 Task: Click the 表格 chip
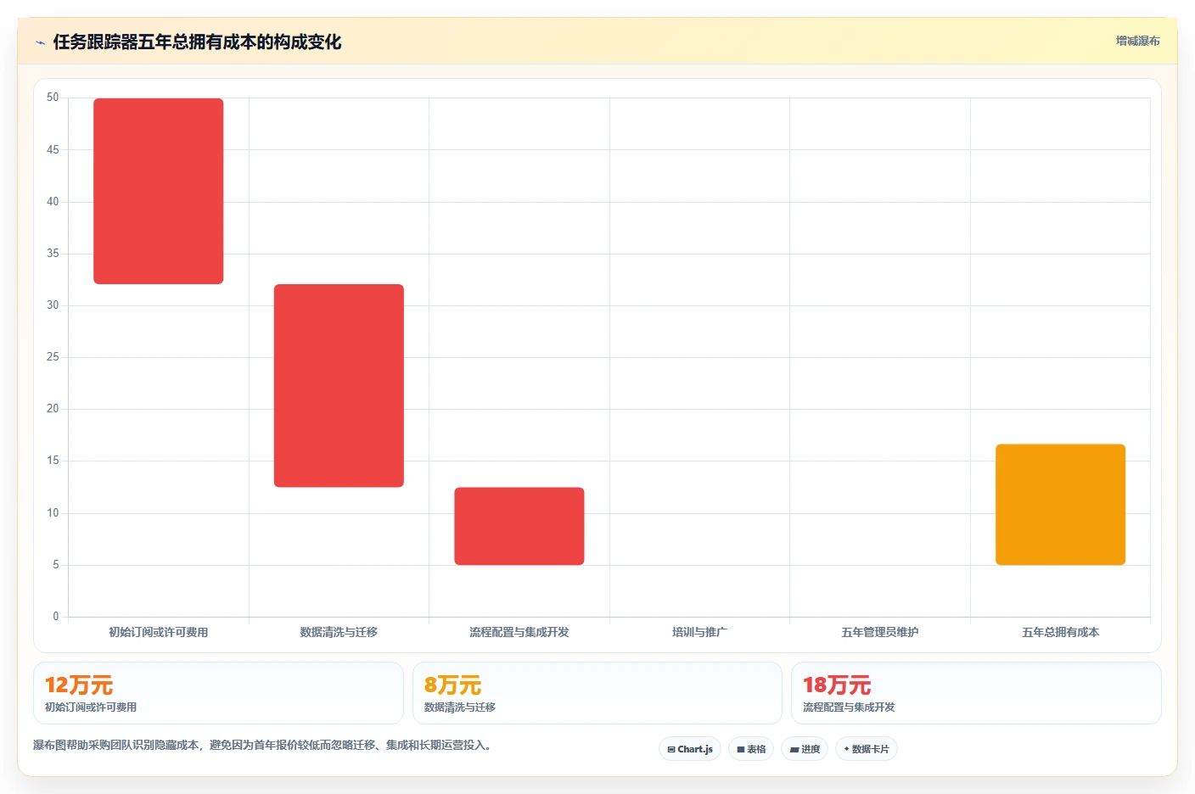751,749
